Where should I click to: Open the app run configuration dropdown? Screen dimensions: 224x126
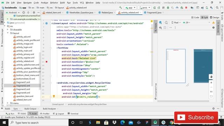pyautogui.click(x=130, y=8)
